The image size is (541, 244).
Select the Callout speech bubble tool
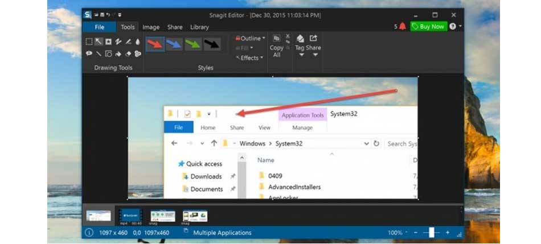[x=89, y=53]
